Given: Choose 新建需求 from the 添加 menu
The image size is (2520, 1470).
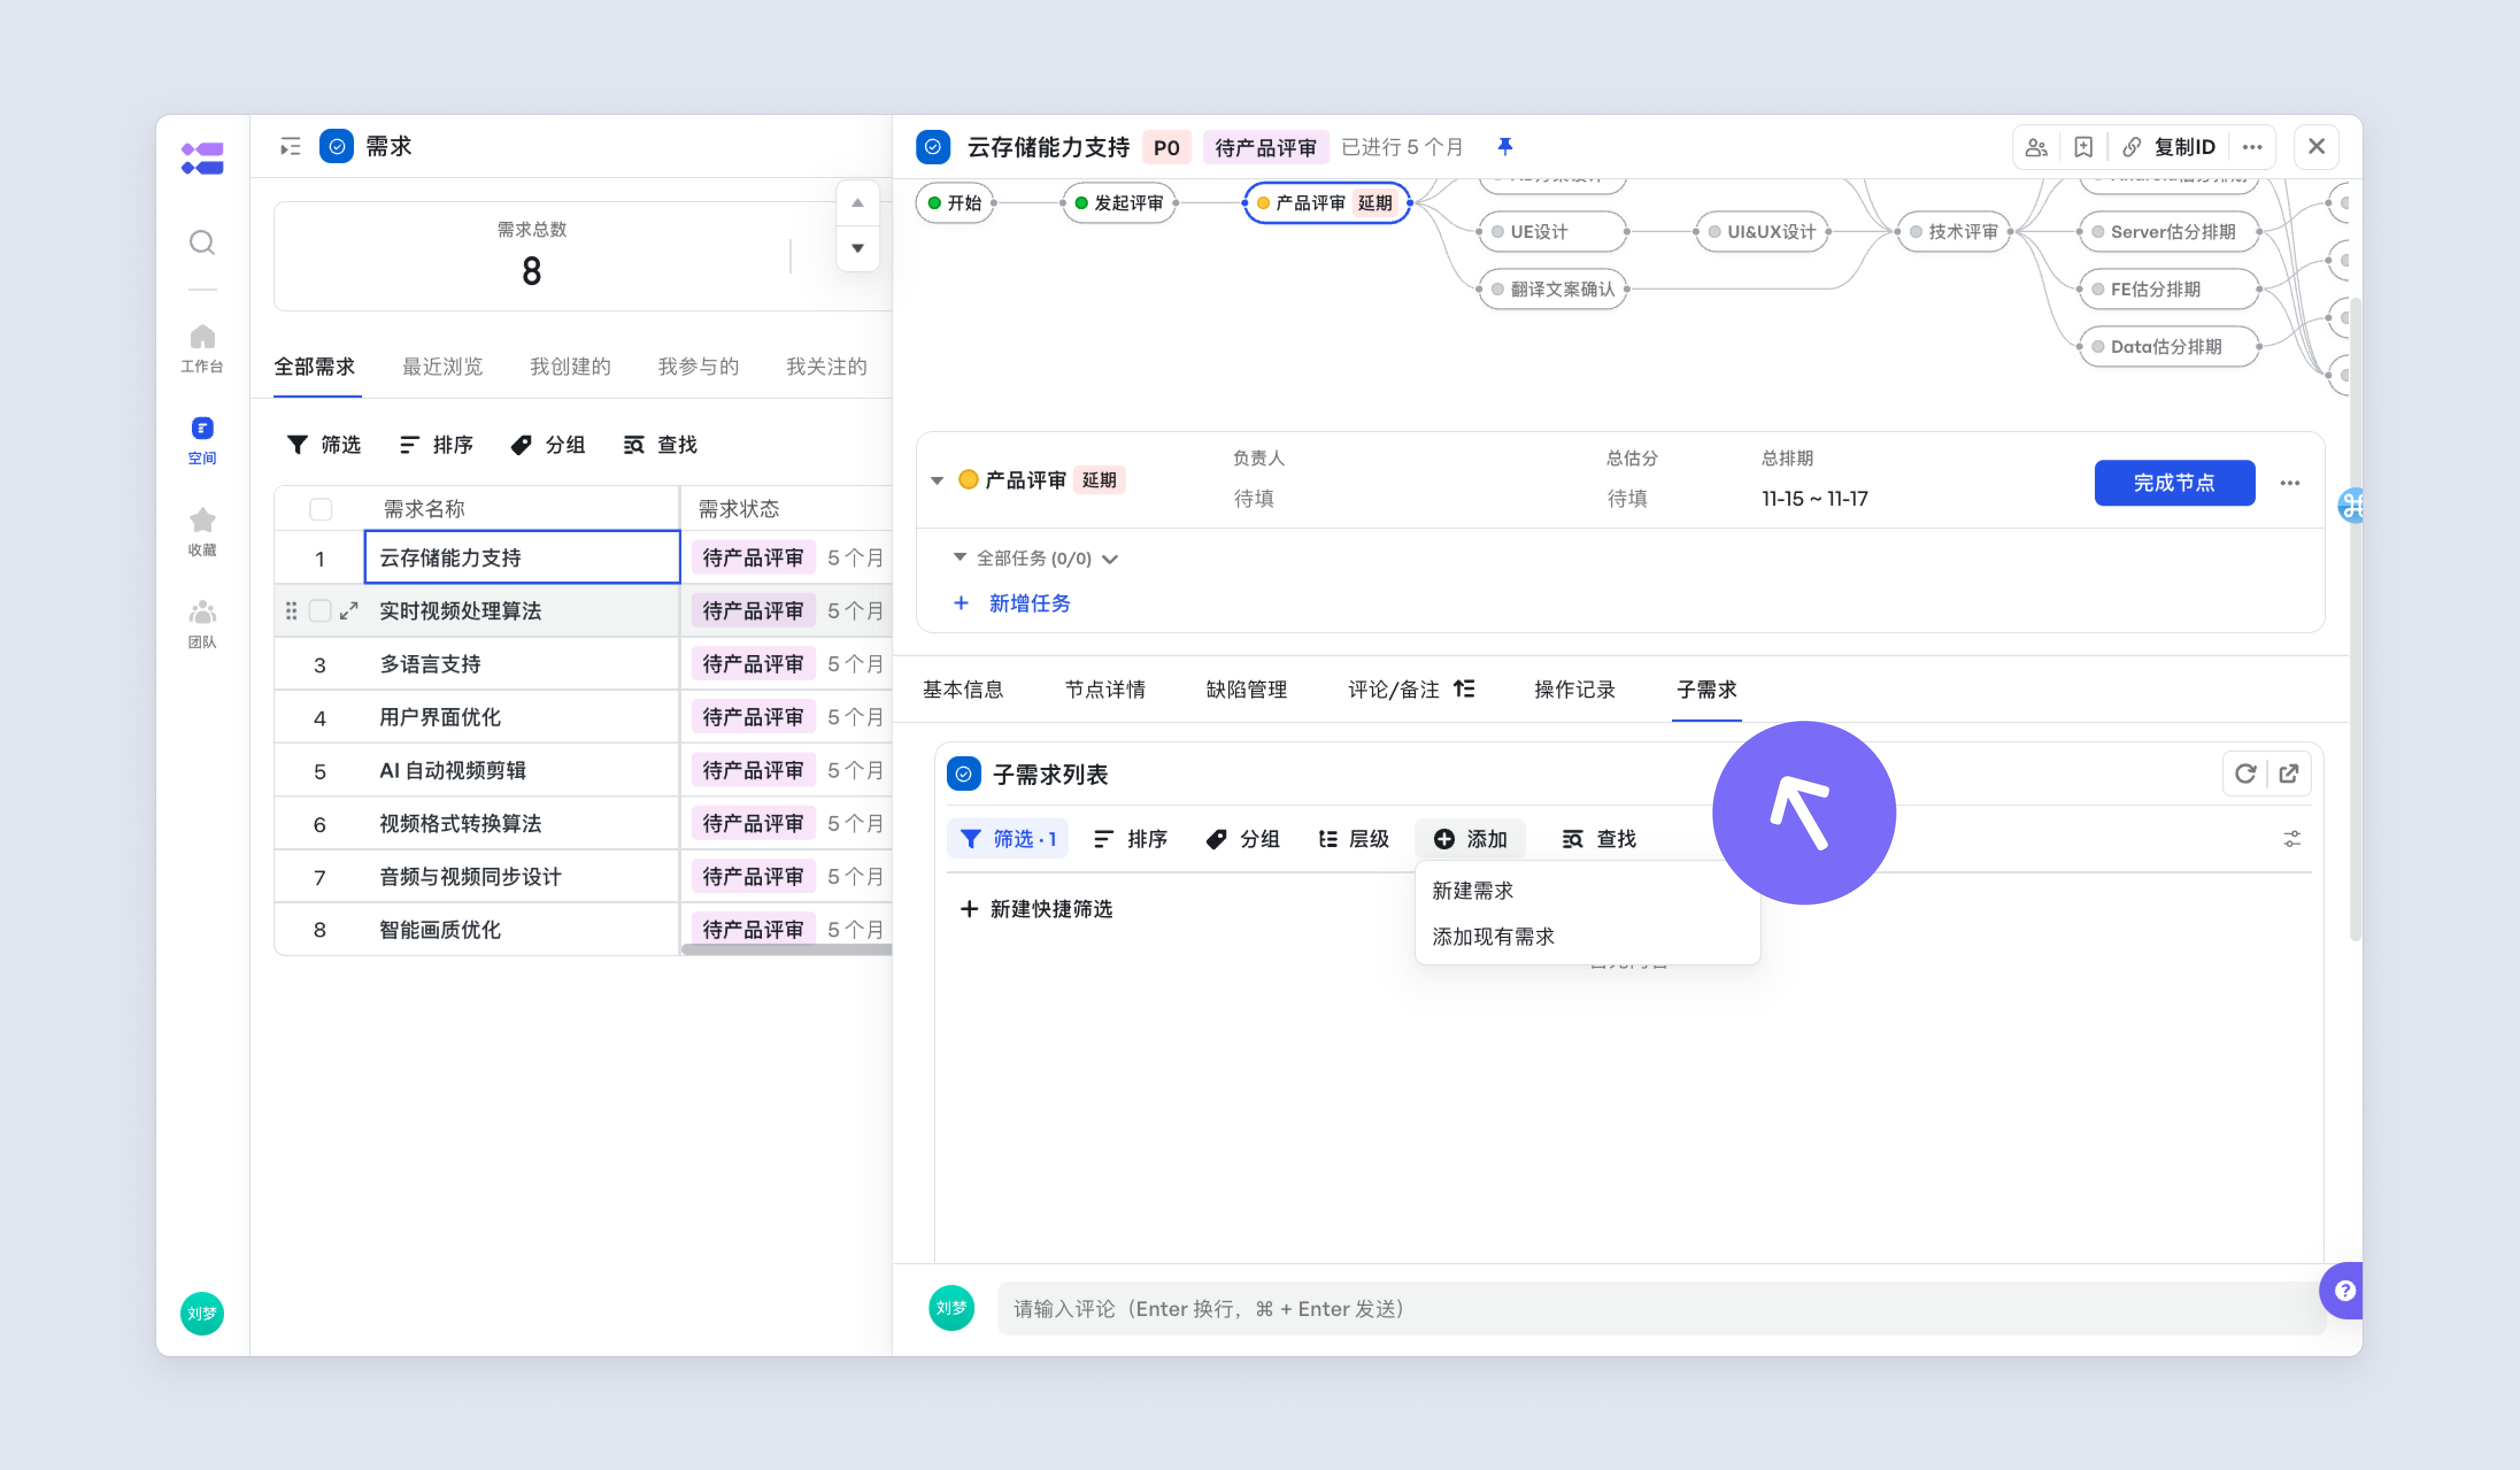Looking at the screenshot, I should tap(1587, 891).
